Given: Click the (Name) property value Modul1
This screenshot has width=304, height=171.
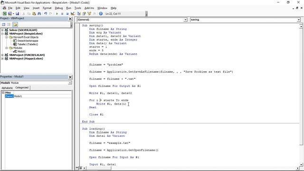Looking at the screenshot, I should pos(42,96).
